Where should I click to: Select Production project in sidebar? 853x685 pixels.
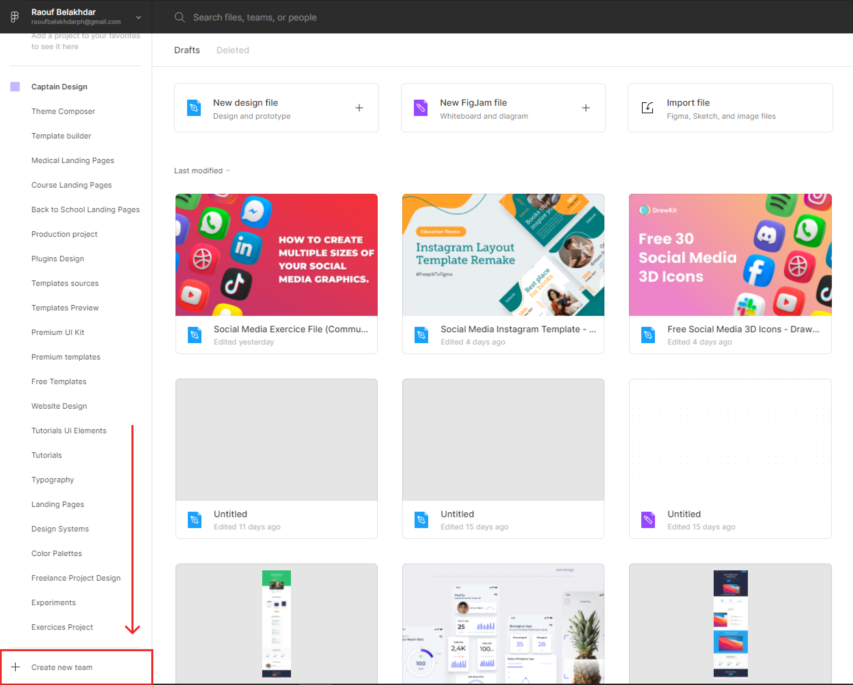click(65, 234)
